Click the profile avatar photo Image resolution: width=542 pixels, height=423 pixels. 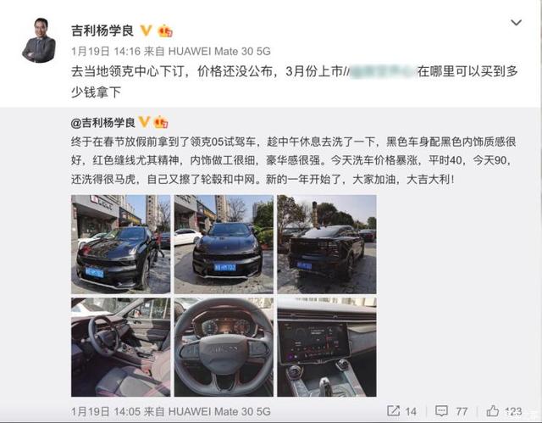click(39, 41)
